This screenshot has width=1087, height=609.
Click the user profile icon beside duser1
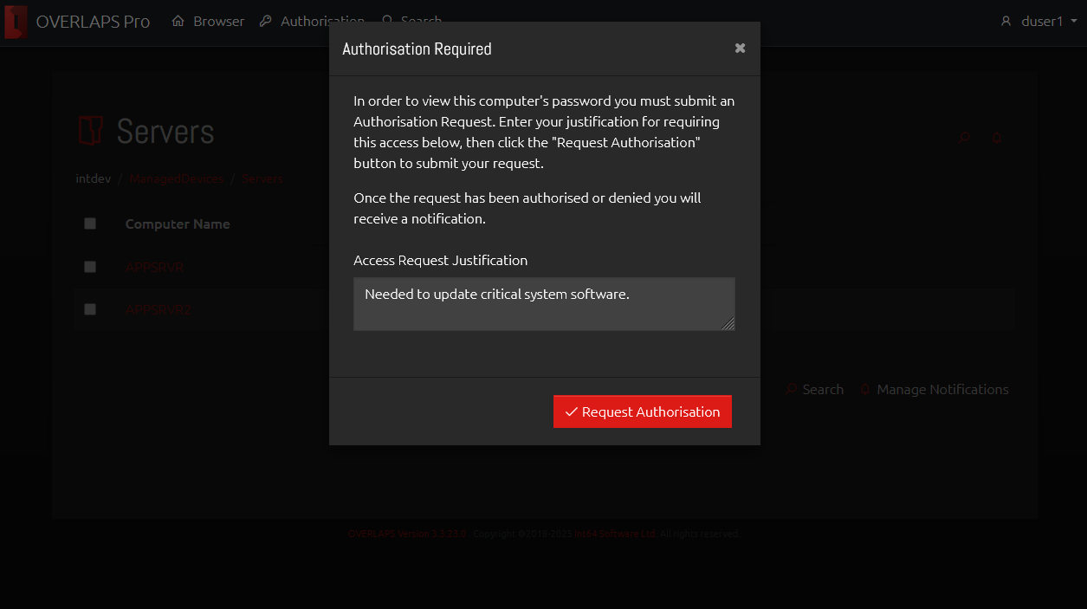[x=1006, y=21]
